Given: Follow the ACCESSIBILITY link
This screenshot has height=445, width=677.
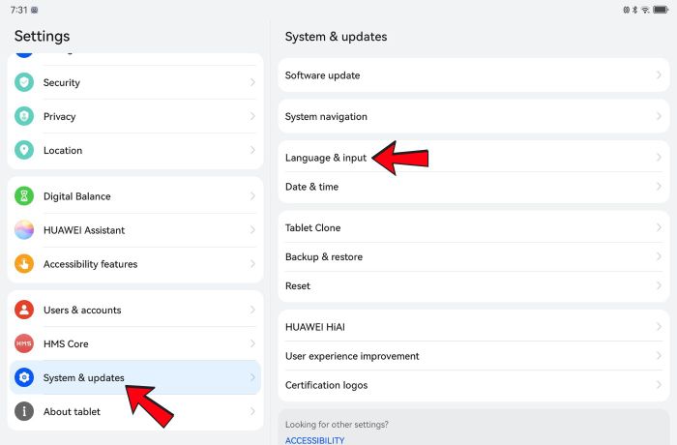Looking at the screenshot, I should (314, 440).
